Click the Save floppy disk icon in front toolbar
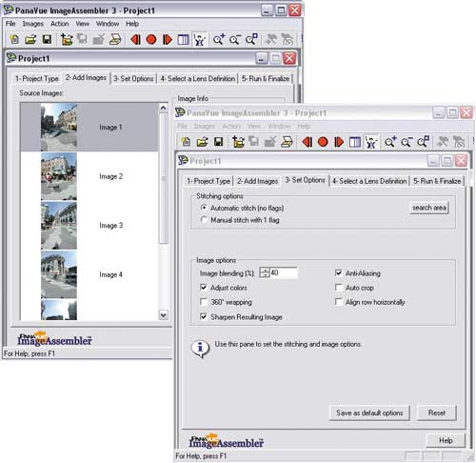The height and width of the screenshot is (463, 476). tap(218, 142)
